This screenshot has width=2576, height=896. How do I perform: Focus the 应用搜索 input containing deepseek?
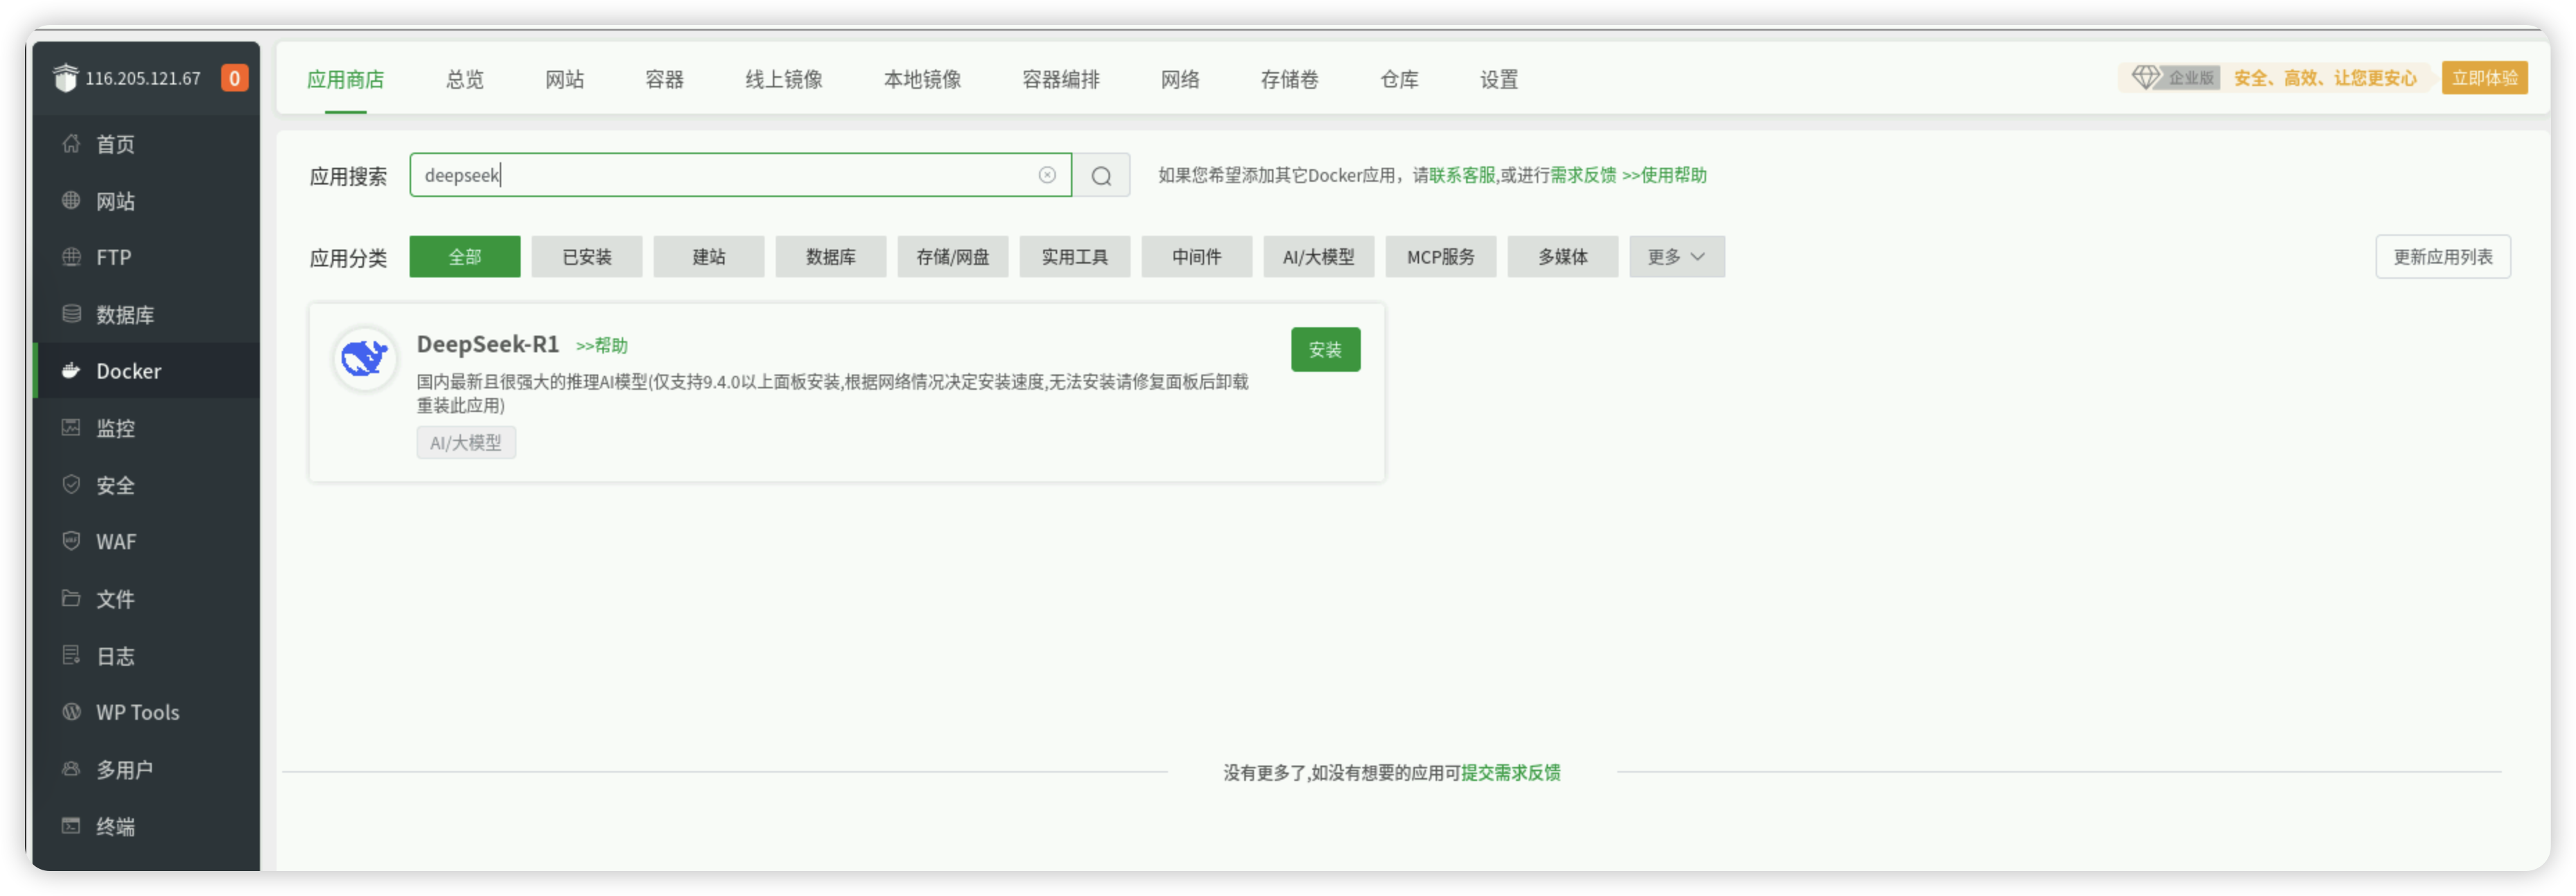740,175
